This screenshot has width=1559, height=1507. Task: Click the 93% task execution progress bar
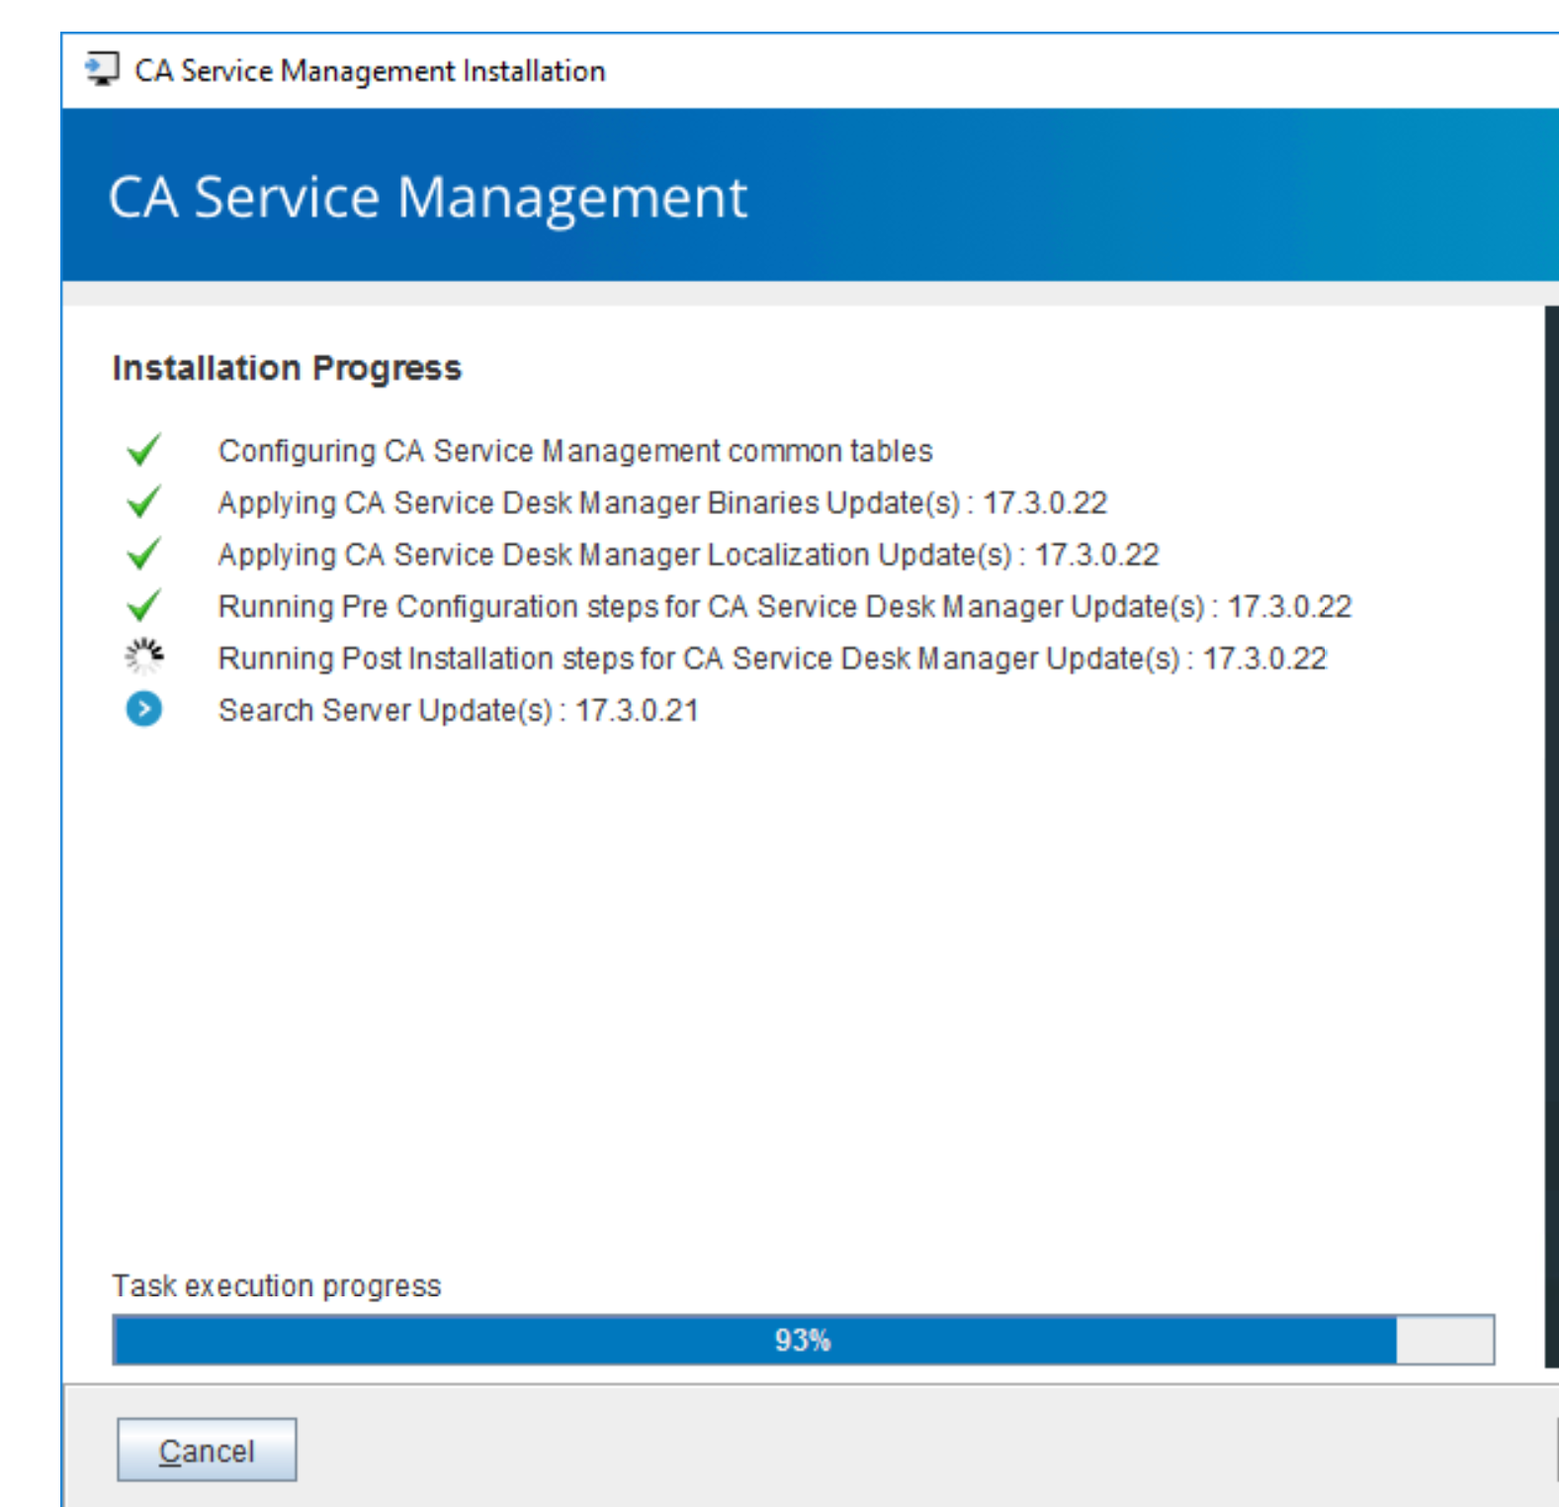click(802, 1340)
